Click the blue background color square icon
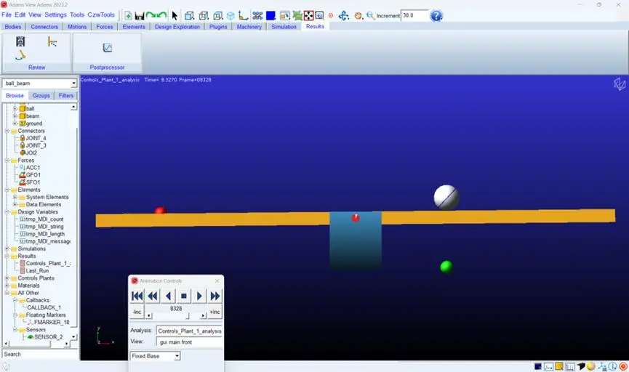This screenshot has width=629, height=372. coord(271,16)
